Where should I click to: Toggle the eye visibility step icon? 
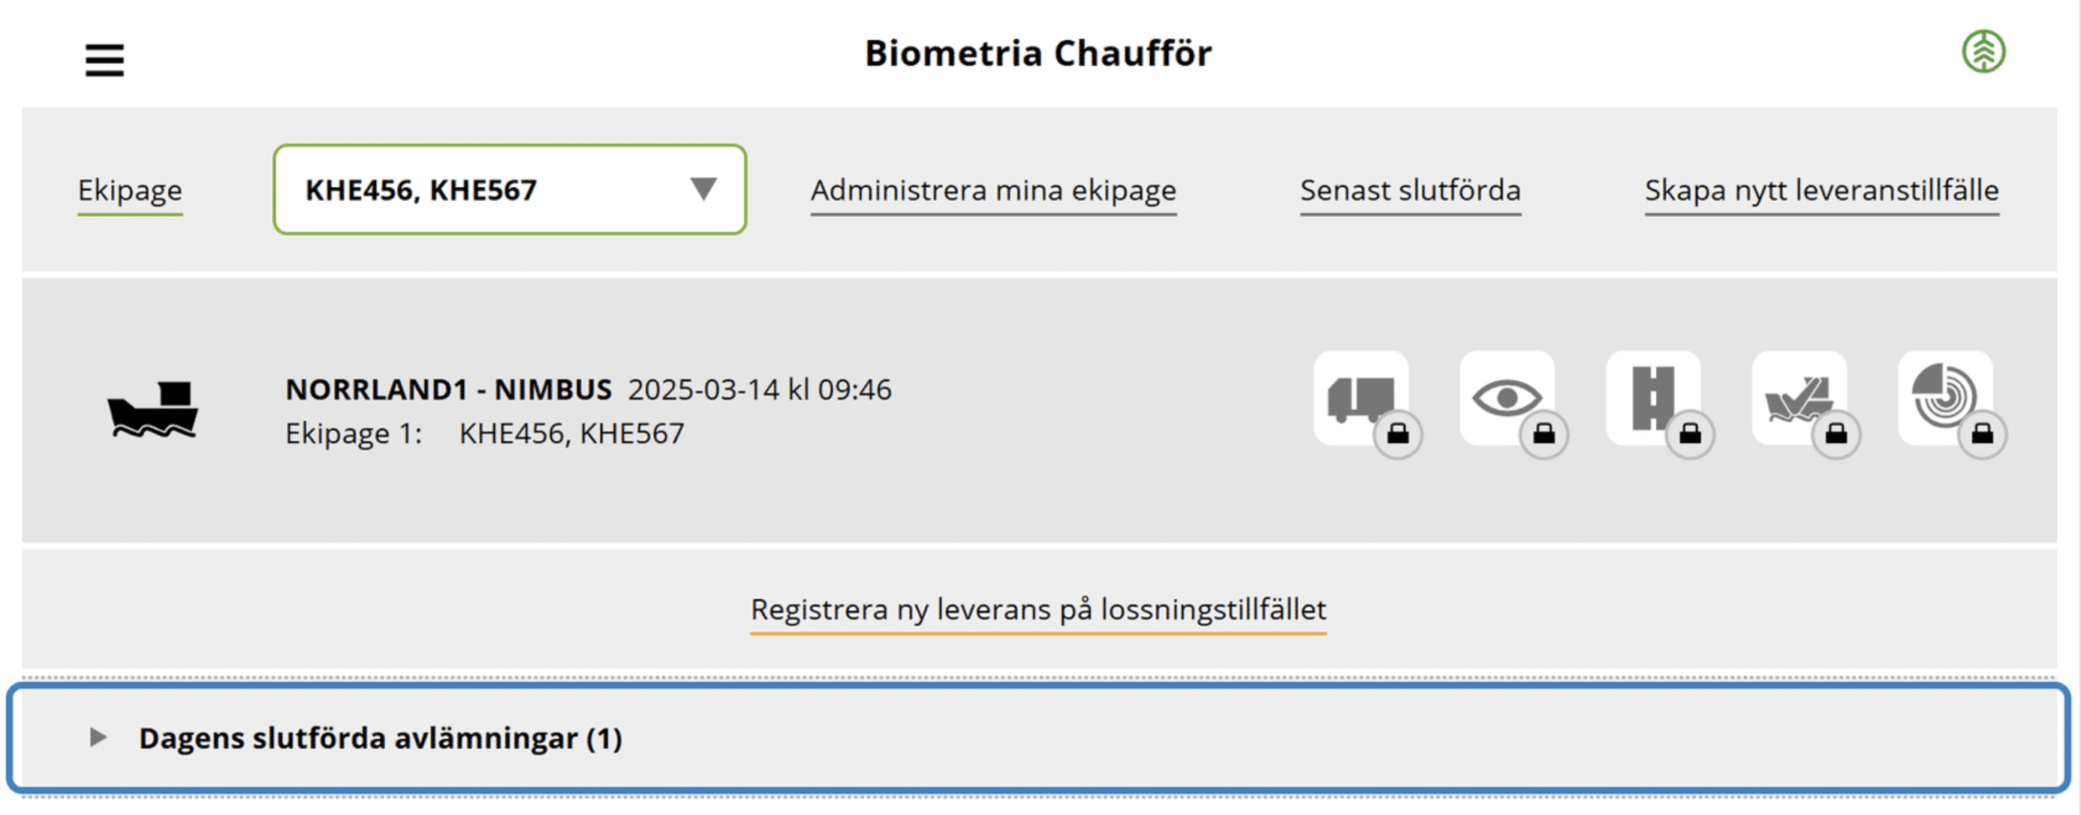1507,398
